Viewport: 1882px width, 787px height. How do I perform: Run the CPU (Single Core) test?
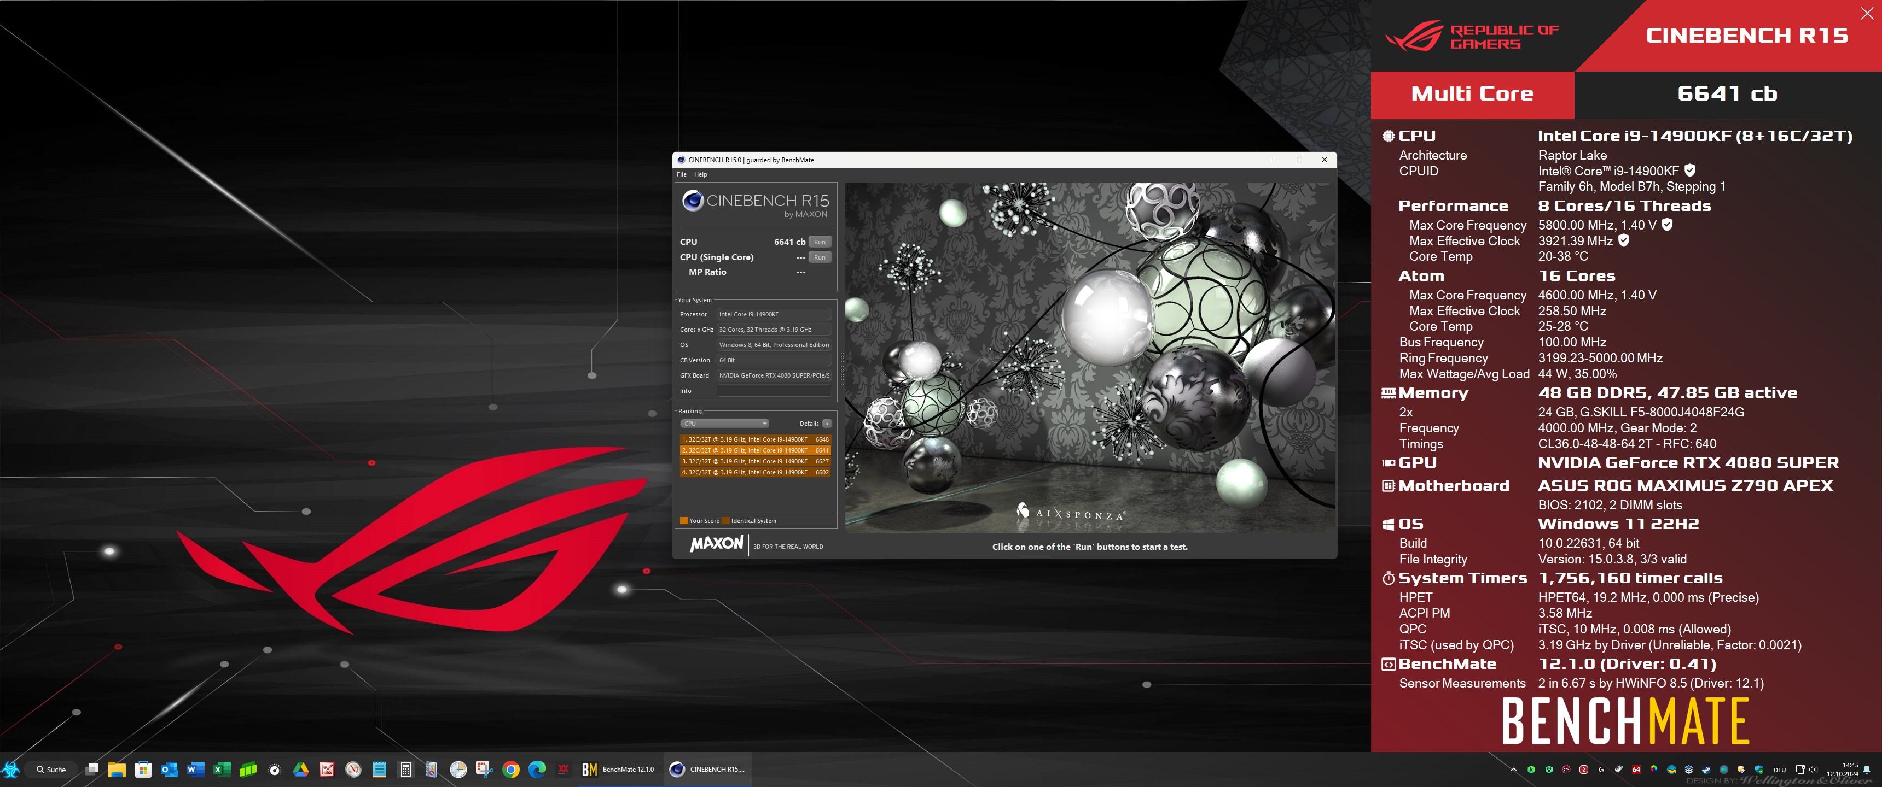(820, 257)
